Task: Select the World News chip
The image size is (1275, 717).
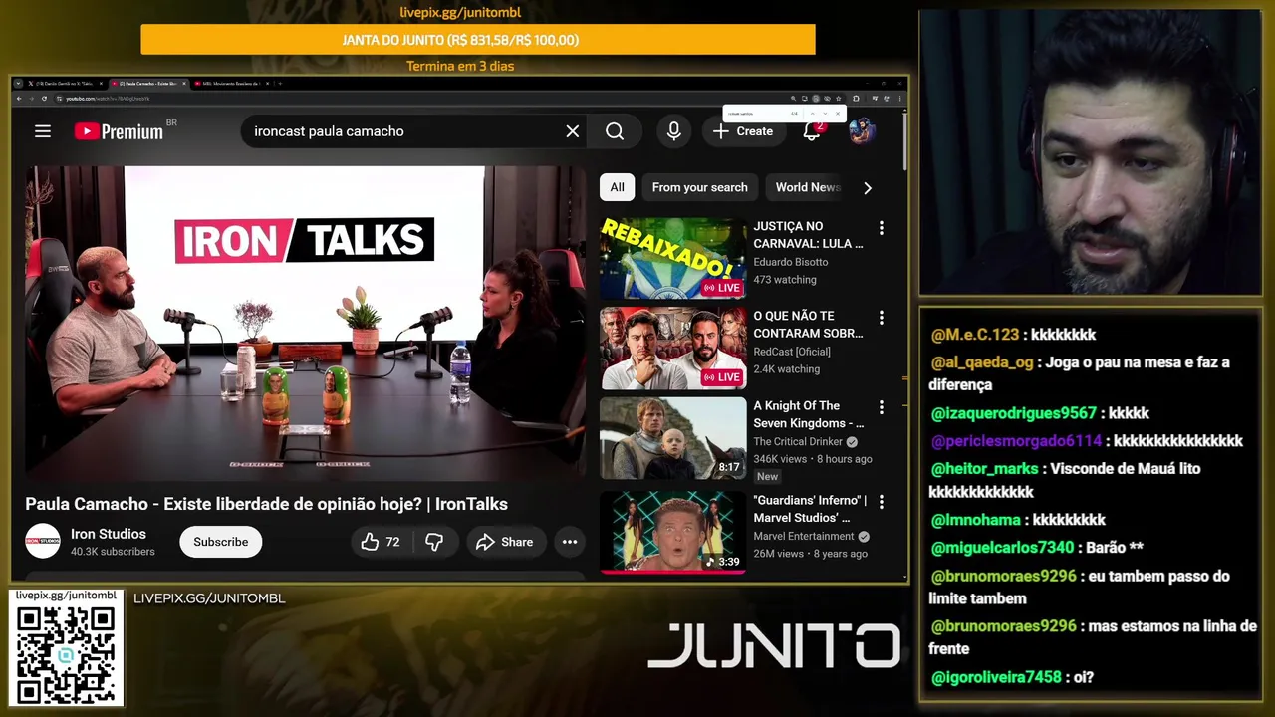Action: pos(808,187)
